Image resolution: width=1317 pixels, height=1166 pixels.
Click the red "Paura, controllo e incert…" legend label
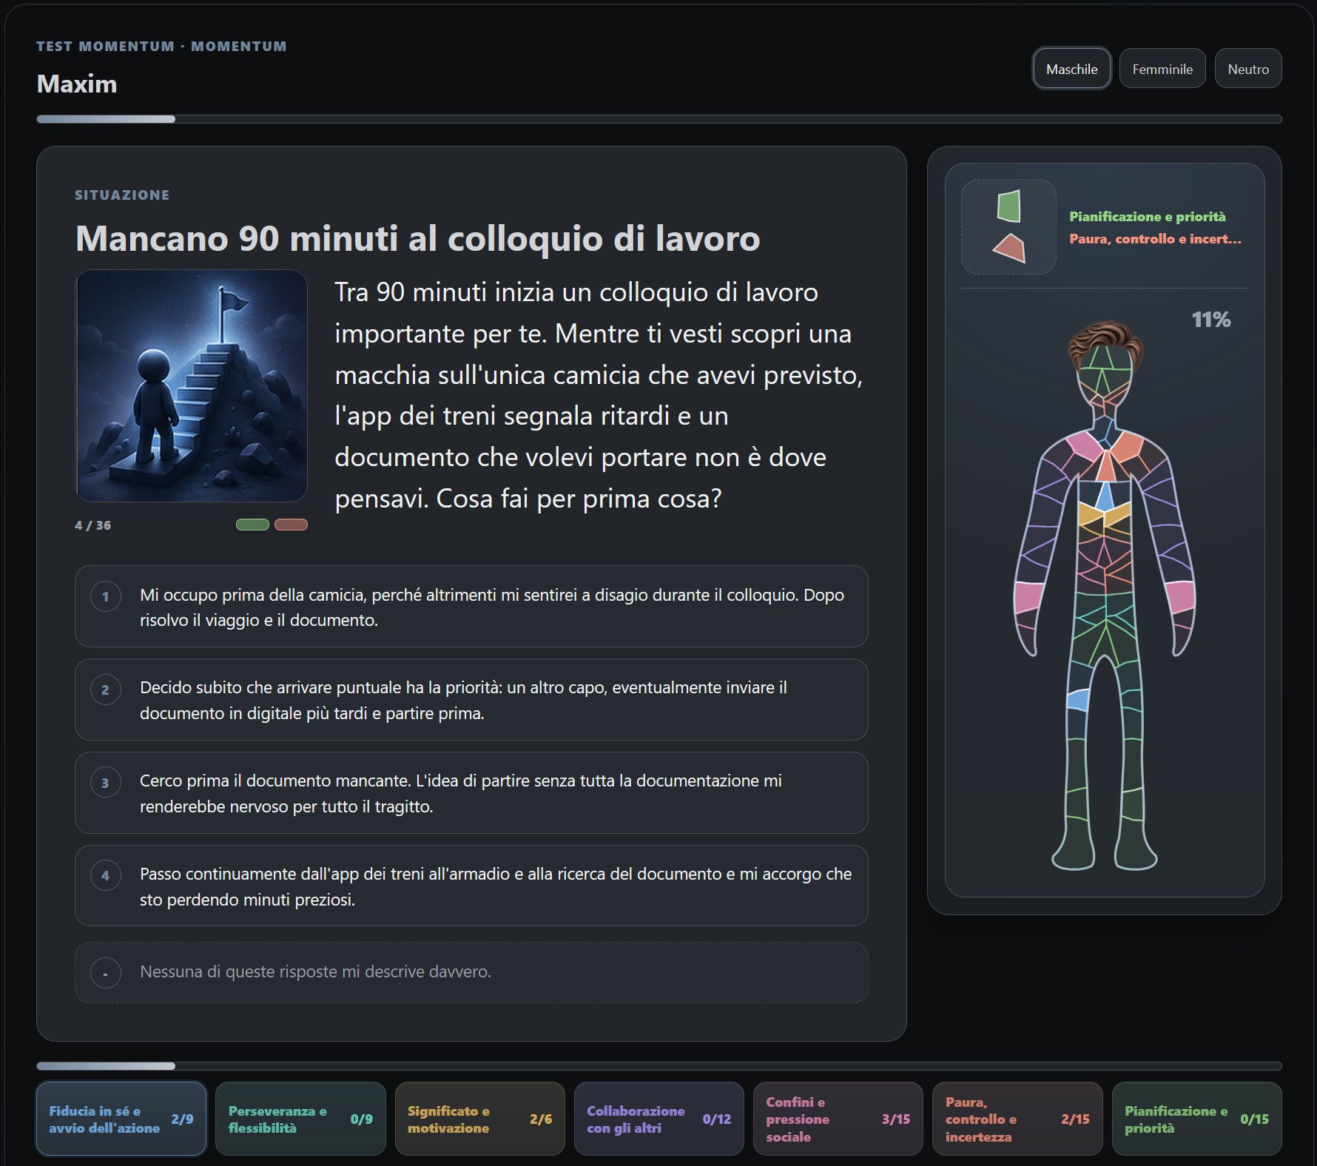[x=1156, y=239]
